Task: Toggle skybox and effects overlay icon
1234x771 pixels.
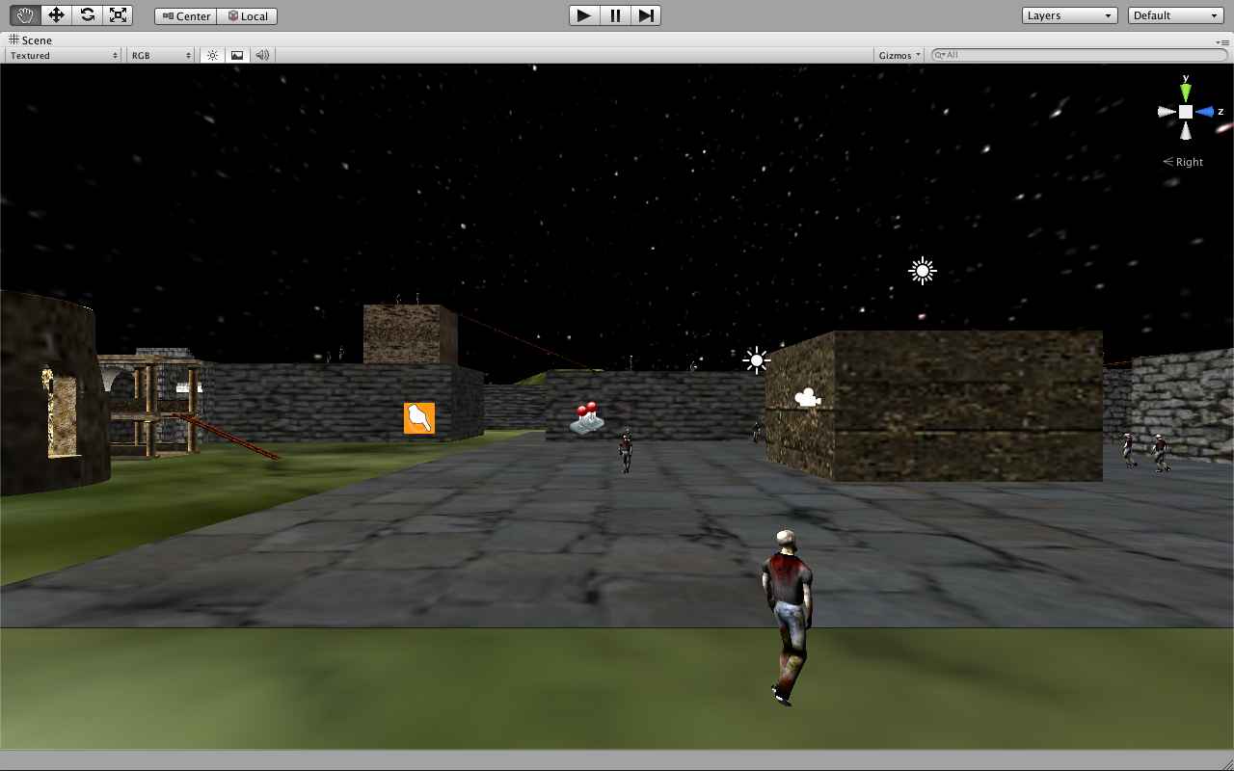Action: 237,55
